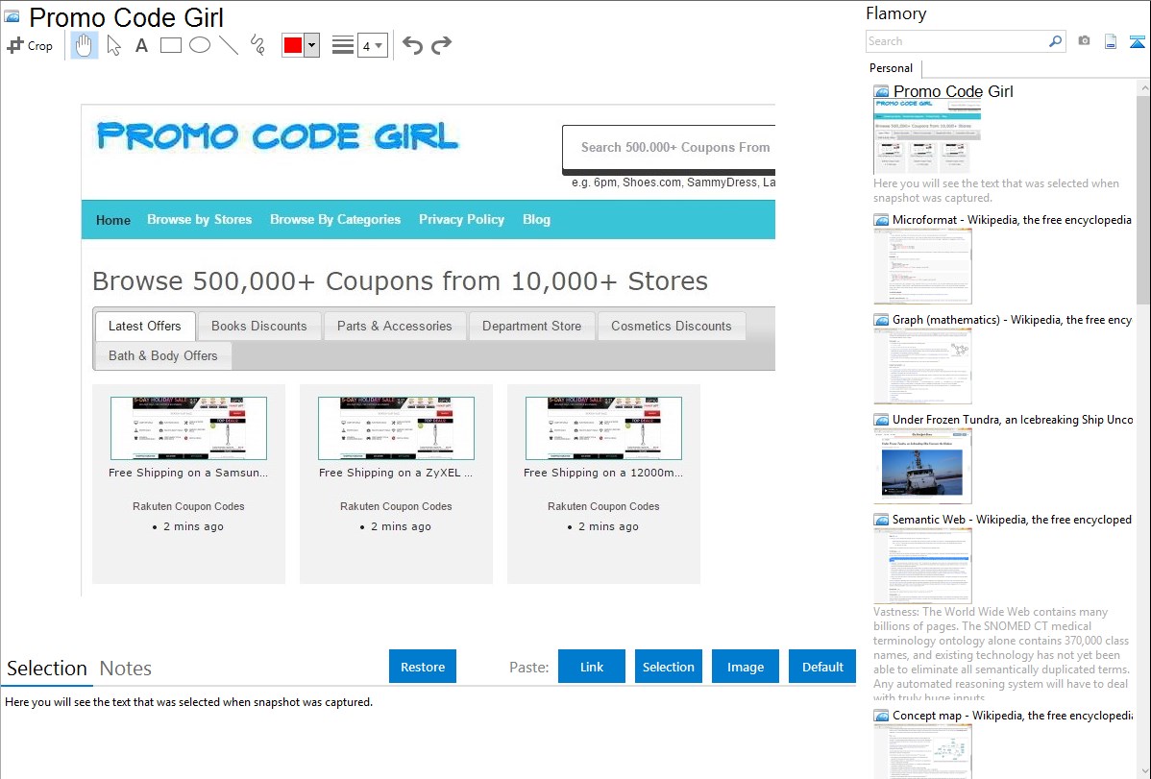Click the Default paste button

tap(822, 667)
